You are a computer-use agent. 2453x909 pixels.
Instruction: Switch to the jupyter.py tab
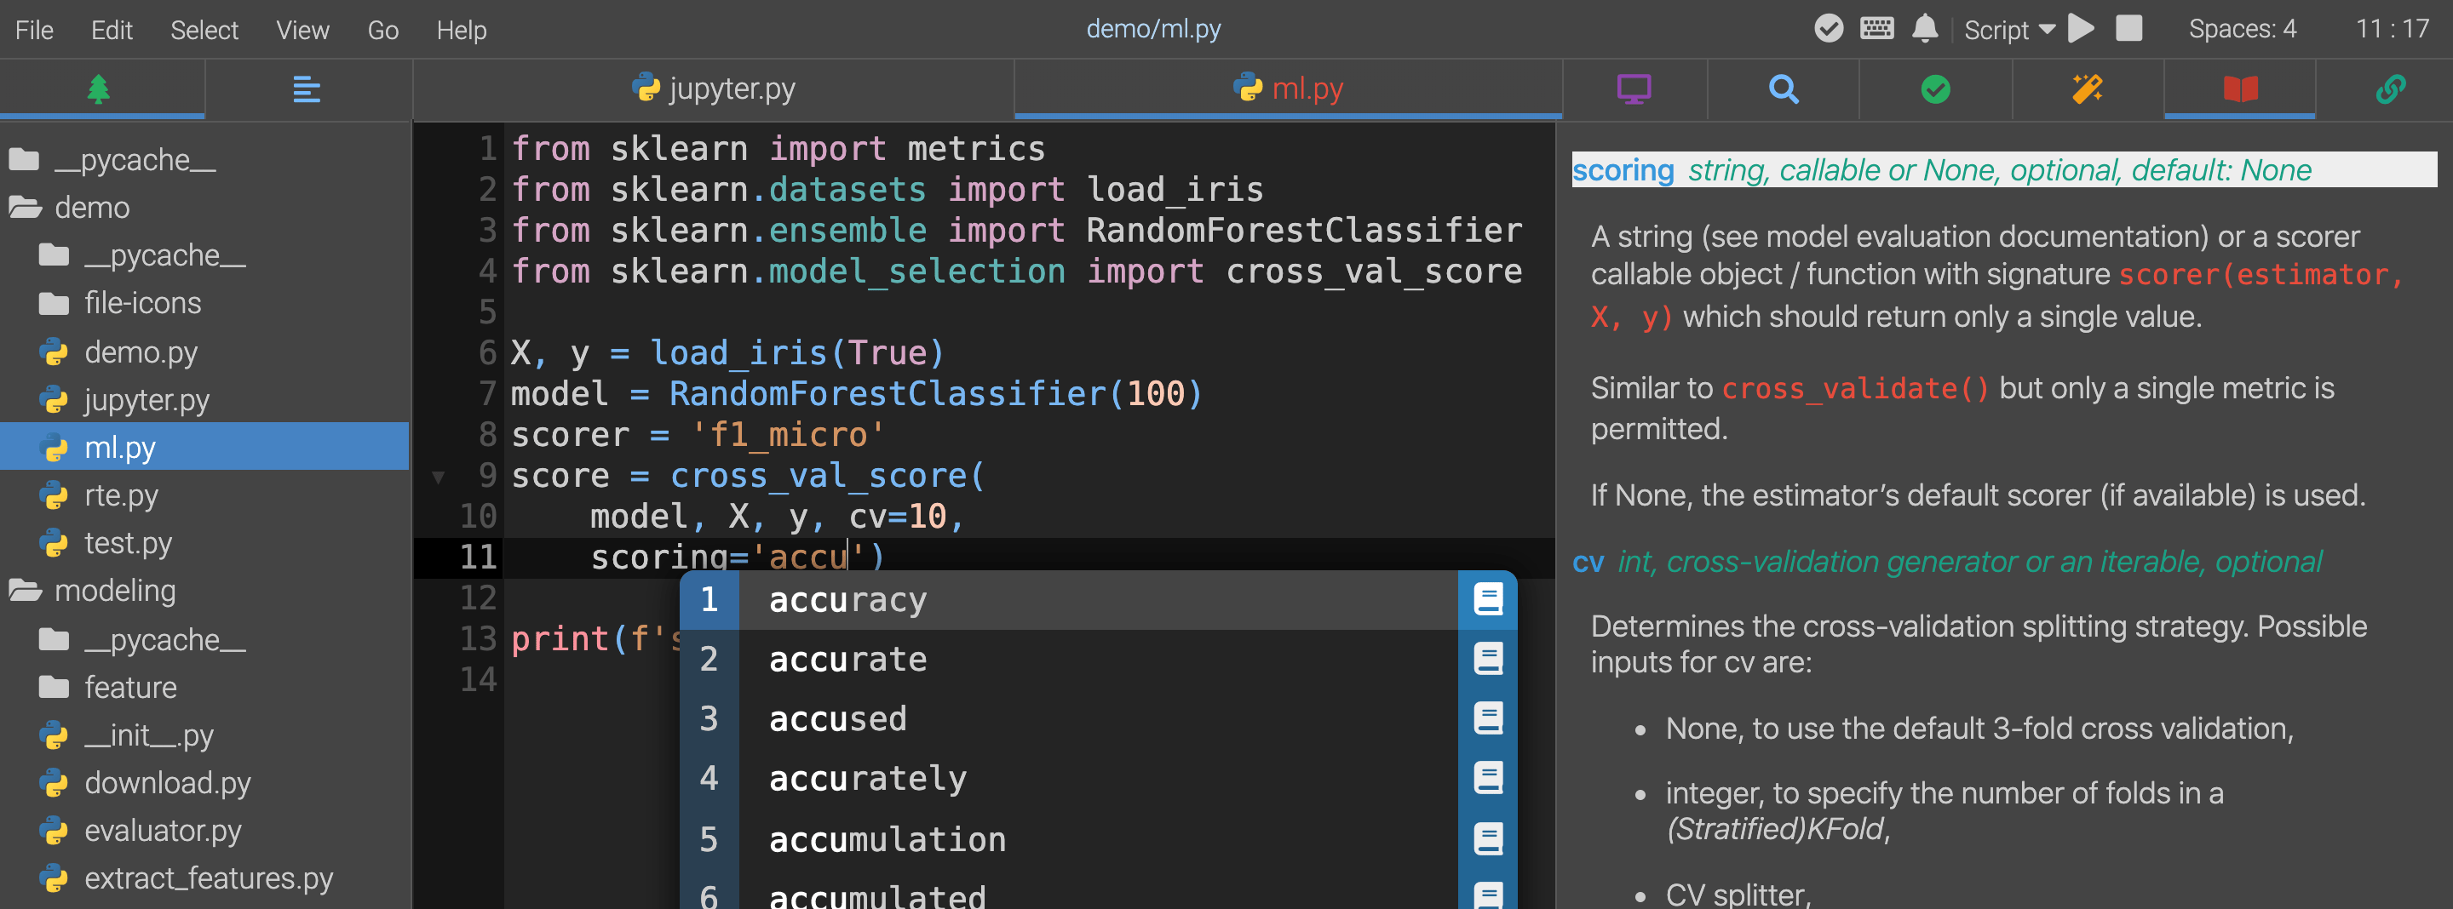pyautogui.click(x=713, y=89)
